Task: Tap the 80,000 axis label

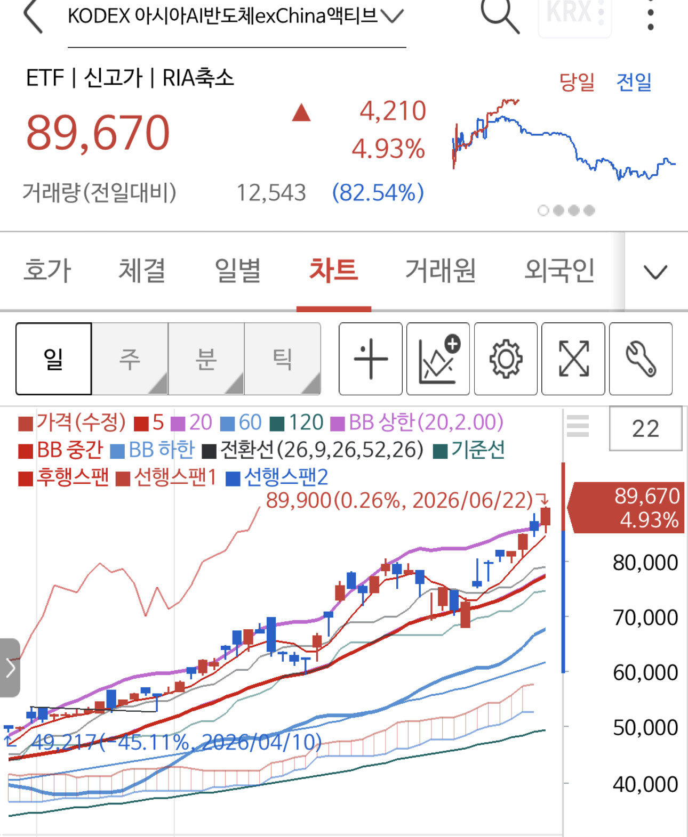Action: [645, 563]
